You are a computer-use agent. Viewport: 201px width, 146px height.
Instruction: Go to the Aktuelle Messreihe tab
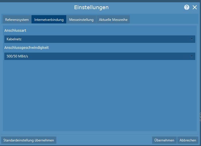coord(113,20)
